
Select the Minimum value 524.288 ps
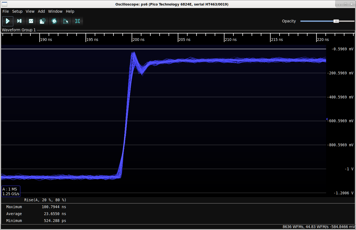[x=55, y=221]
